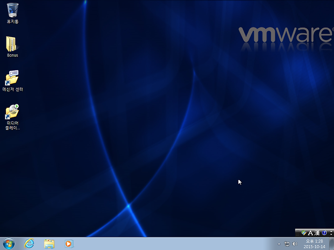Select the 메신저 센터 shortcut icon
The height and width of the screenshot is (250, 334).
13,81
